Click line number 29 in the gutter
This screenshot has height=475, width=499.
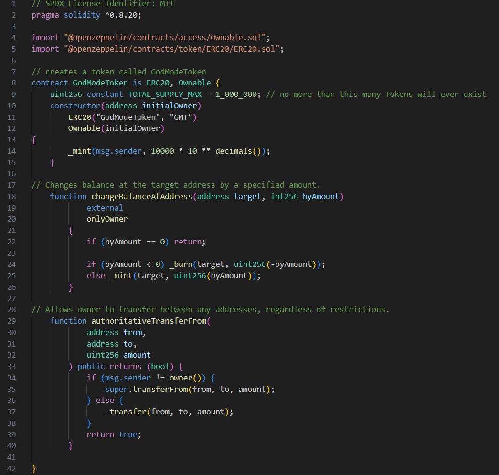pyautogui.click(x=11, y=321)
